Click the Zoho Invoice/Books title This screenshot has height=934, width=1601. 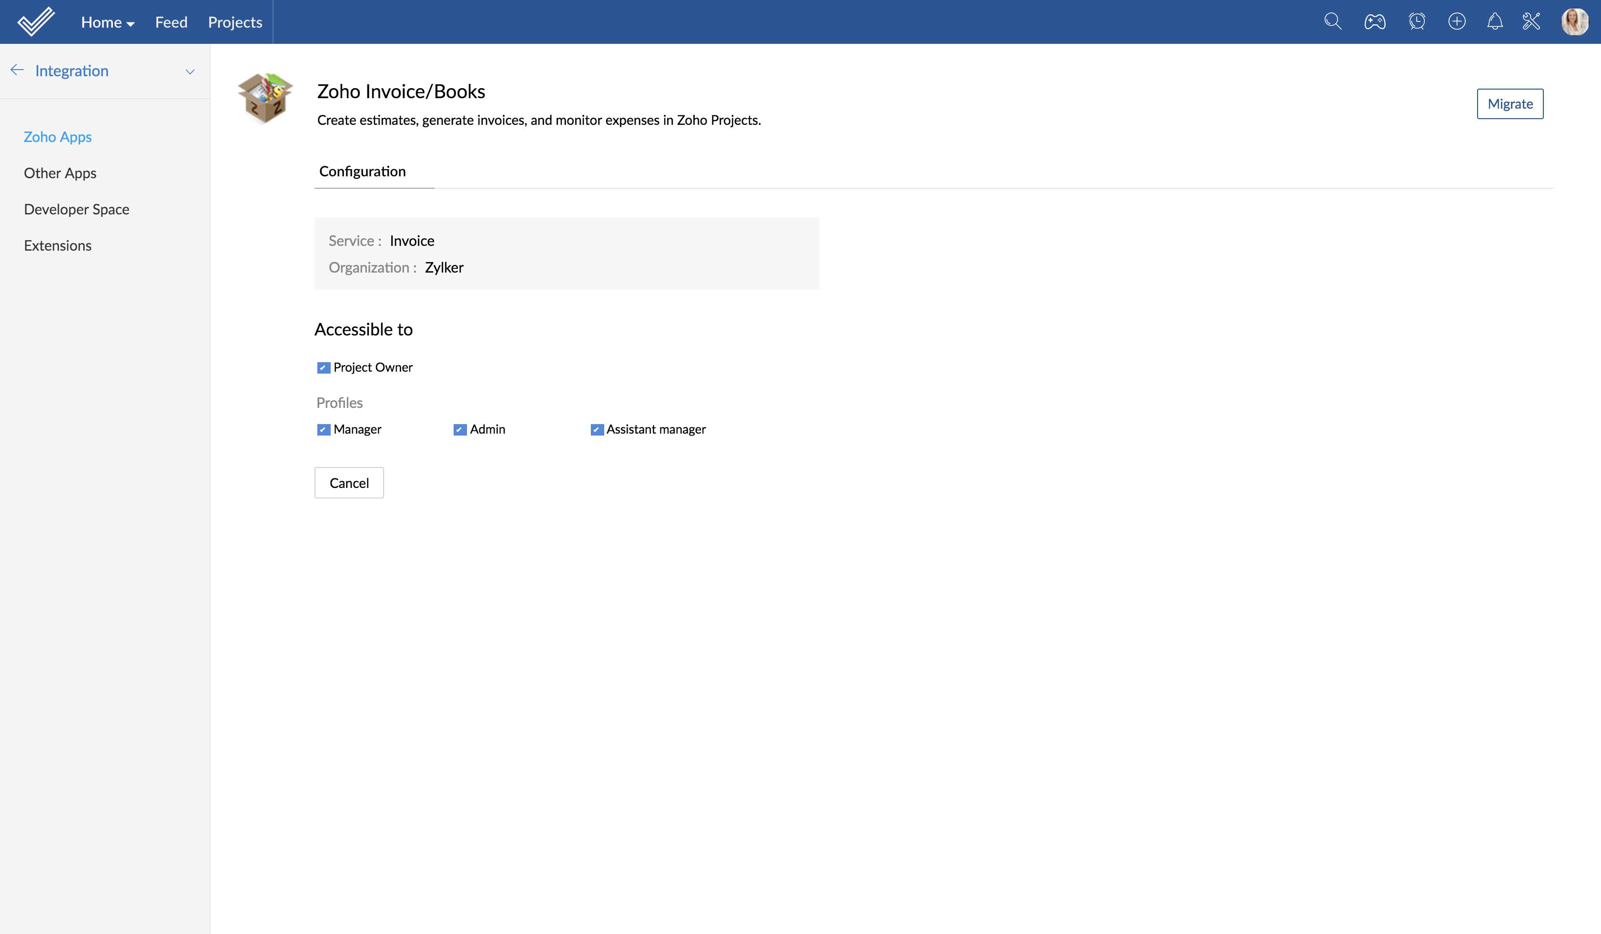click(x=401, y=91)
